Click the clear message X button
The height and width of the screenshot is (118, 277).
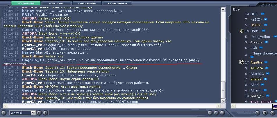pyautogui.click(x=216, y=113)
